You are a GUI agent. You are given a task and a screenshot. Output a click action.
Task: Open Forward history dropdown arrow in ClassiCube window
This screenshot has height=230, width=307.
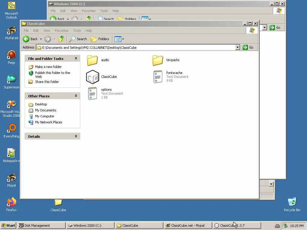point(55,39)
